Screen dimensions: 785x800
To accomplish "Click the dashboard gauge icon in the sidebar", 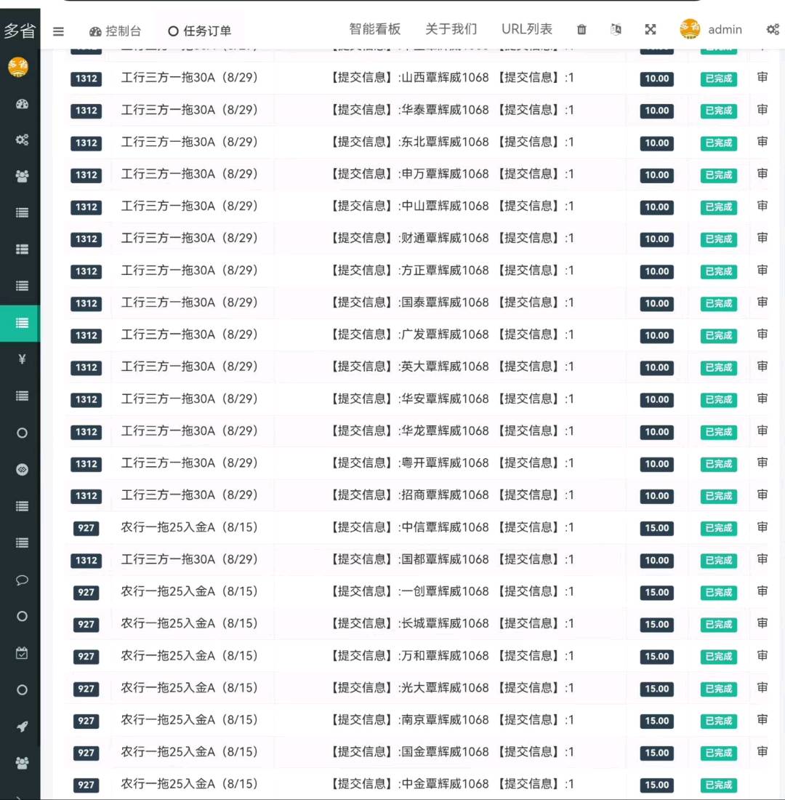I will tap(21, 103).
